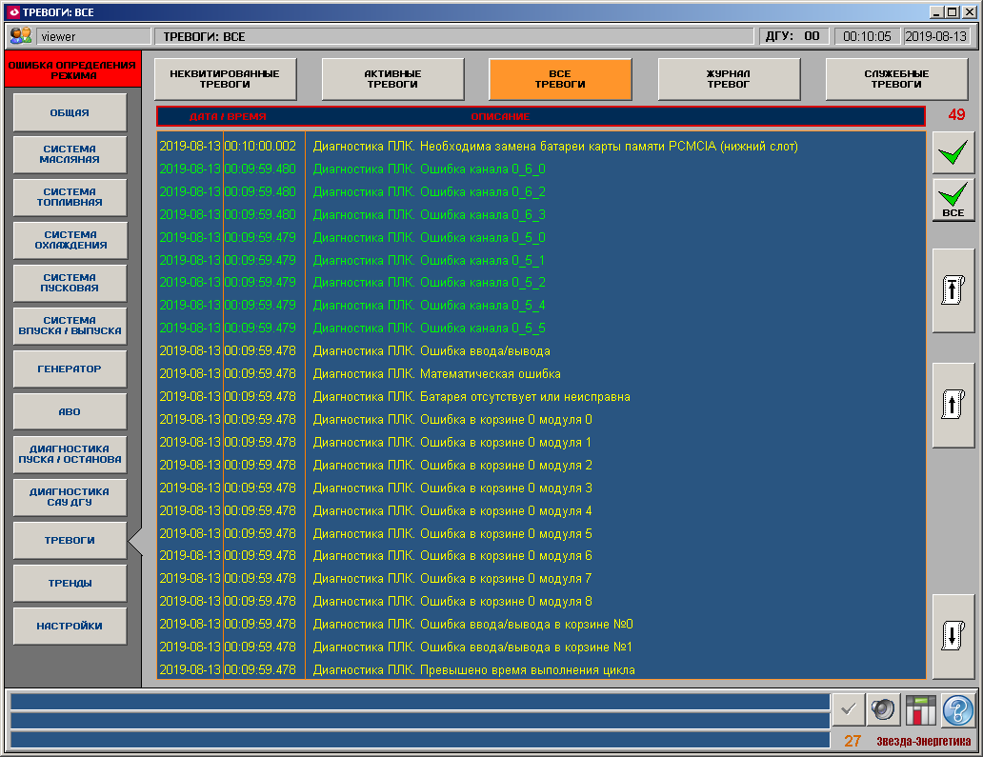Click the ДАТА / ВРЕМЯ column header
This screenshot has width=983, height=757.
tap(229, 116)
